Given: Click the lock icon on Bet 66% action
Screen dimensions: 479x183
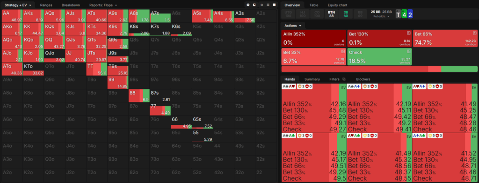Looking at the screenshot, I should click(475, 33).
